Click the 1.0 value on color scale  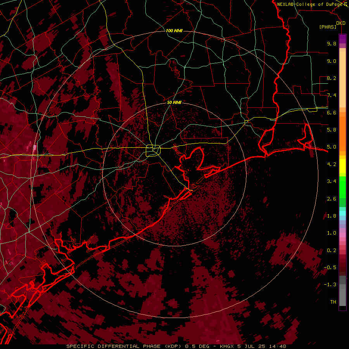[332, 233]
